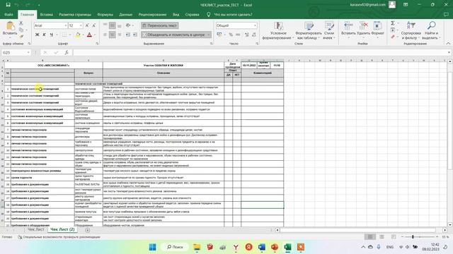Open the Файл (File) tab
Viewport: 453px width, 254px height.
8,14
